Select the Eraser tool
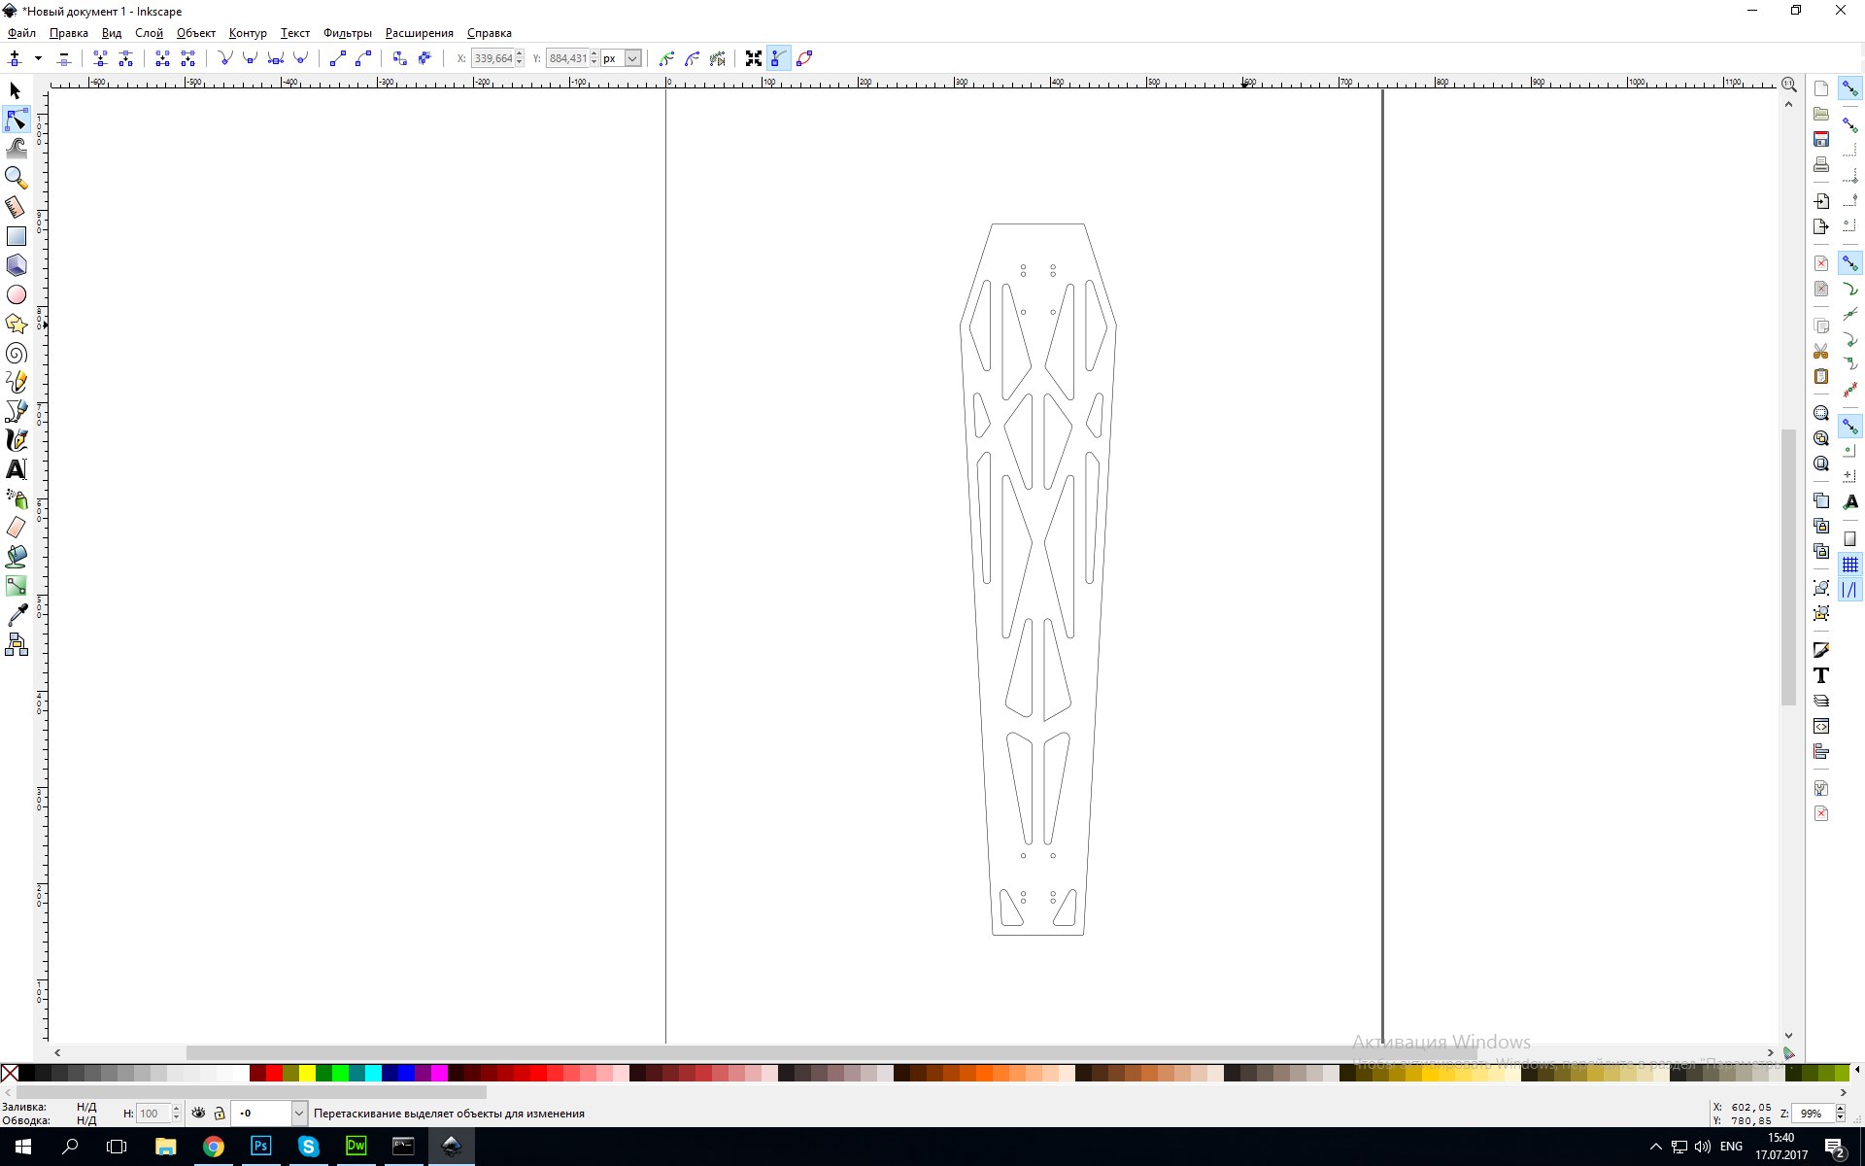This screenshot has height=1166, width=1865. 16,528
